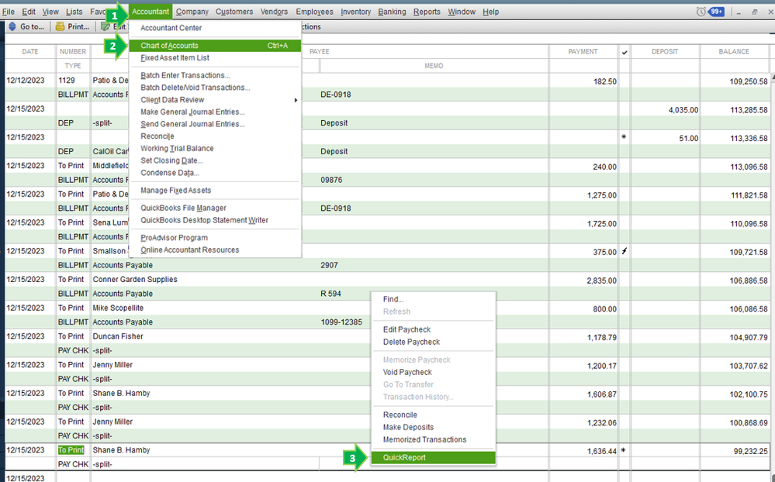The image size is (775, 482).
Task: Expand the Client Data Review submenu arrow
Action: click(296, 100)
